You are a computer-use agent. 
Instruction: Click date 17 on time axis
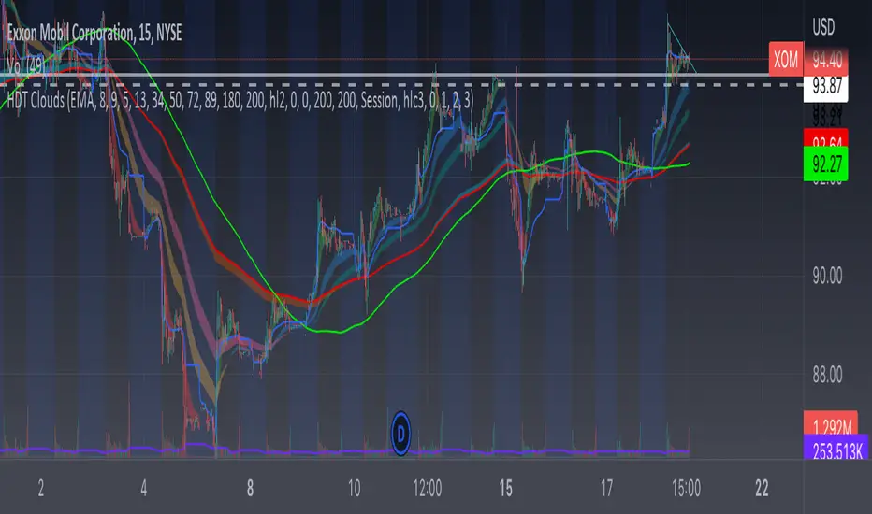[x=606, y=489]
